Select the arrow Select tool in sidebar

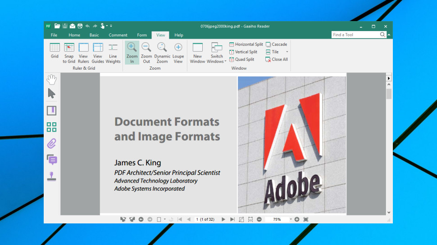click(51, 94)
